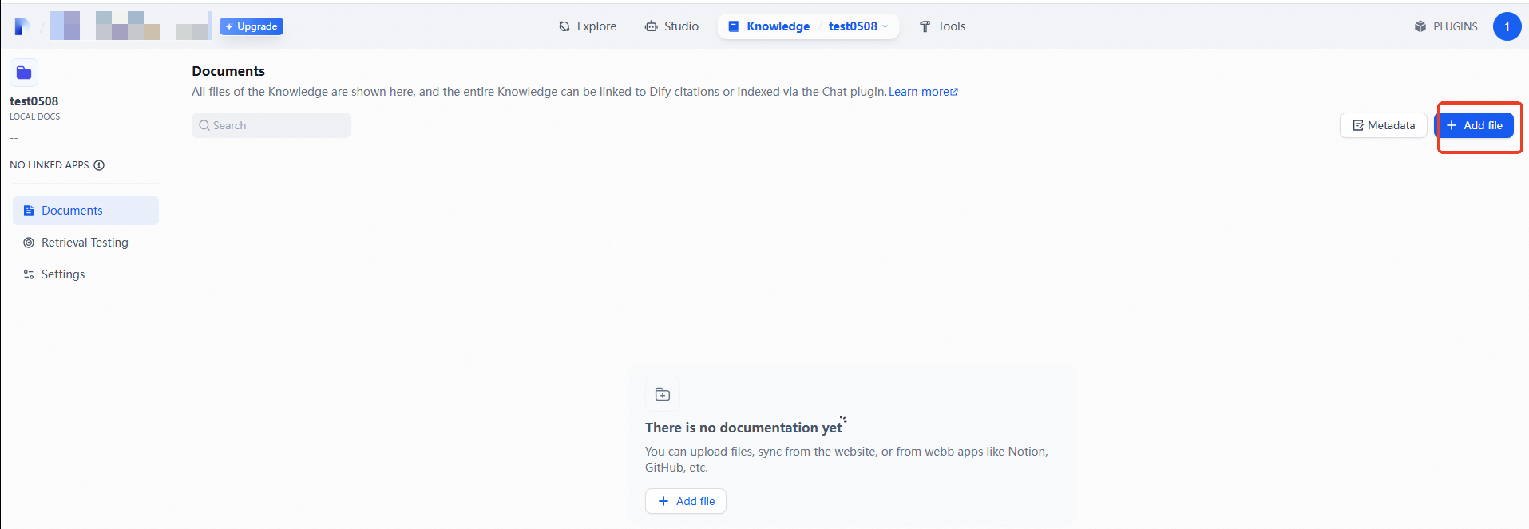Click the Search input field

[271, 125]
